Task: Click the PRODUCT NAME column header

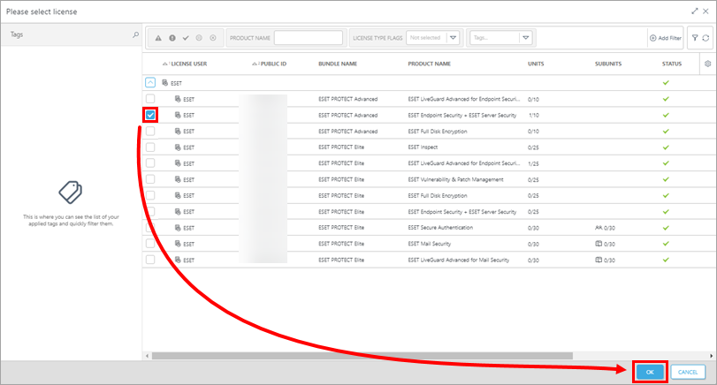Action: [430, 64]
